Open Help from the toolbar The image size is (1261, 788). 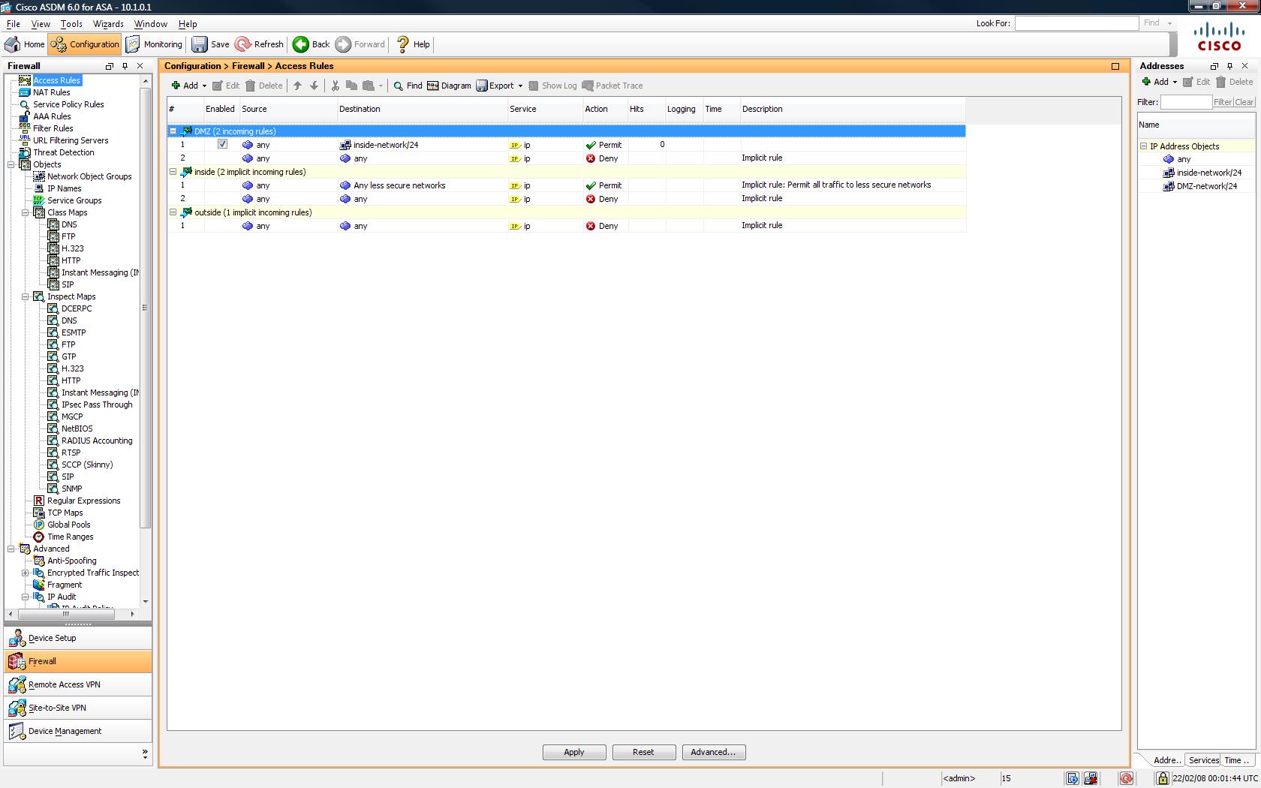pos(413,44)
